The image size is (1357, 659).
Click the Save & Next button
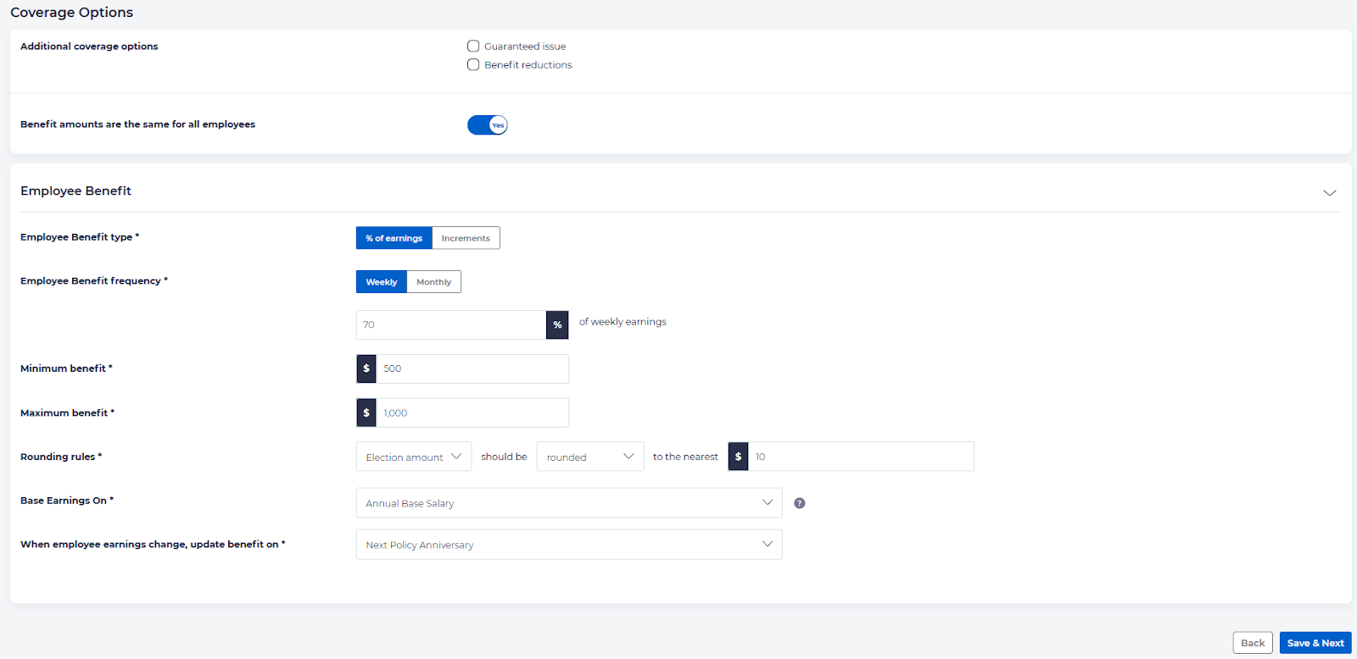1315,643
